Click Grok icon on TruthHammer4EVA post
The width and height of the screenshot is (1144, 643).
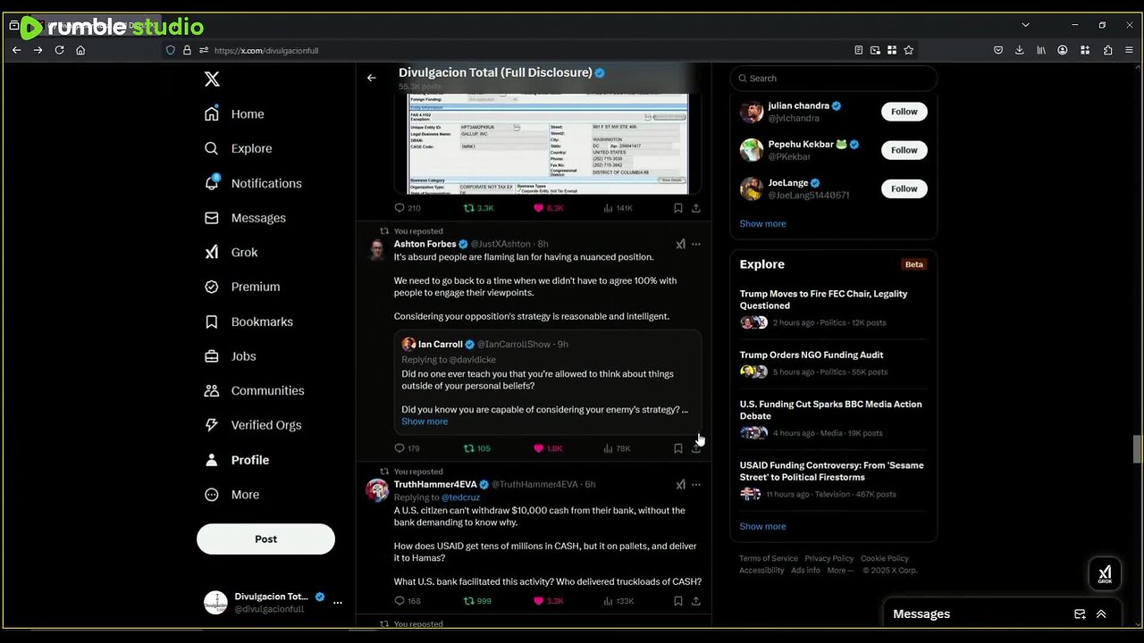[680, 484]
